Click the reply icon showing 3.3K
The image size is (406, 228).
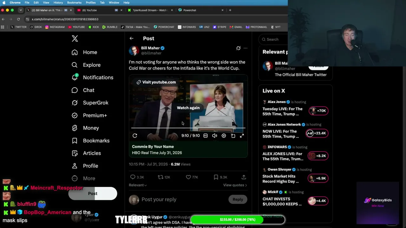click(x=137, y=177)
